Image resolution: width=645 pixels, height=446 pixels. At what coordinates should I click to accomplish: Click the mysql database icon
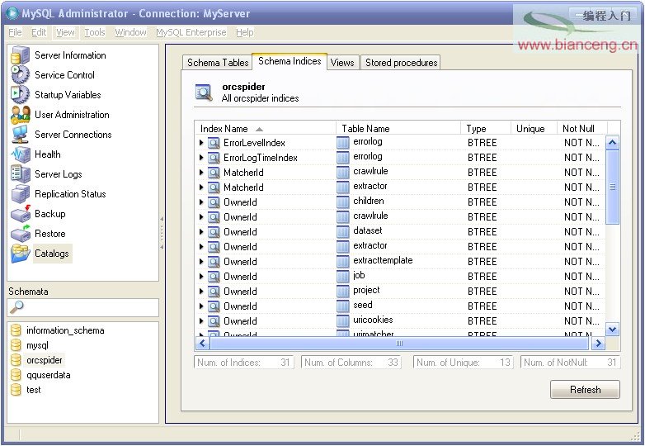coord(16,345)
